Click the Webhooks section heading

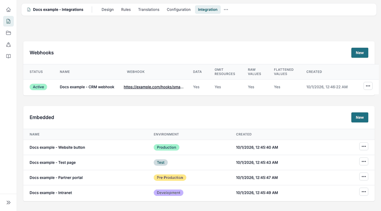(42, 53)
